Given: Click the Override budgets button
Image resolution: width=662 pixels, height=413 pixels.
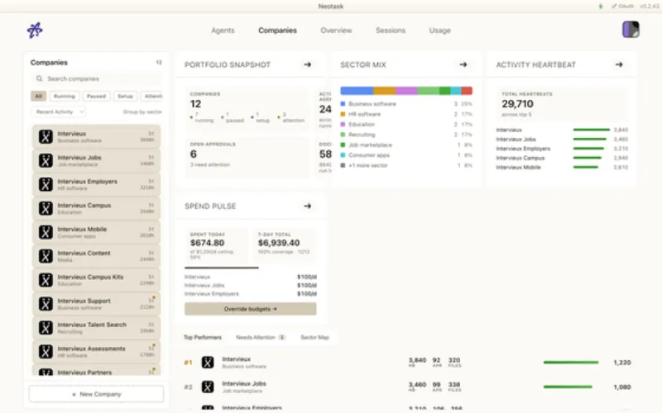Looking at the screenshot, I should click(251, 309).
